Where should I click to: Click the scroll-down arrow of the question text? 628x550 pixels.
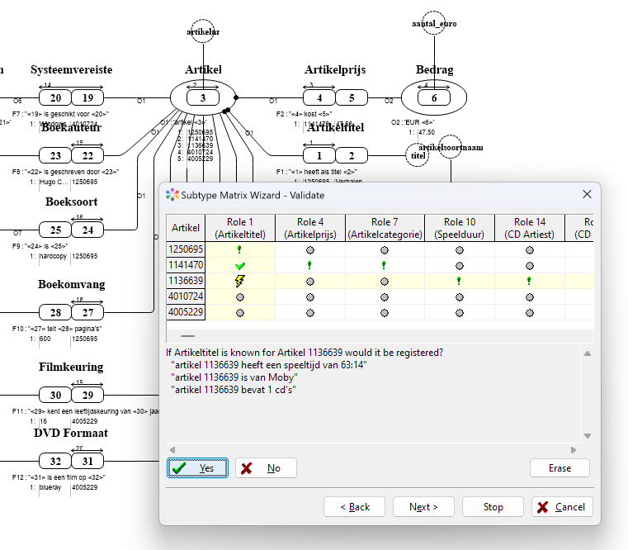(588, 436)
